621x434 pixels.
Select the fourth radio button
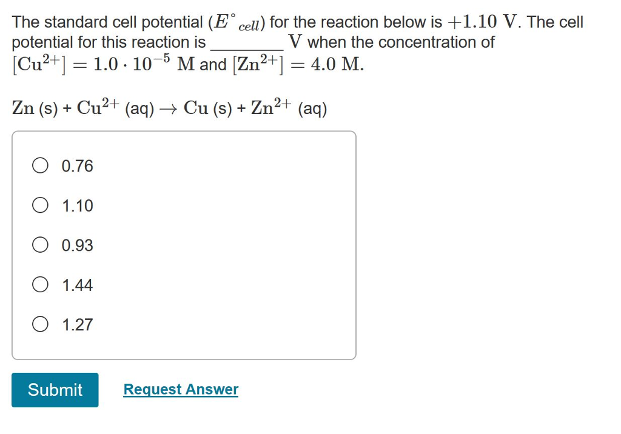tap(40, 285)
